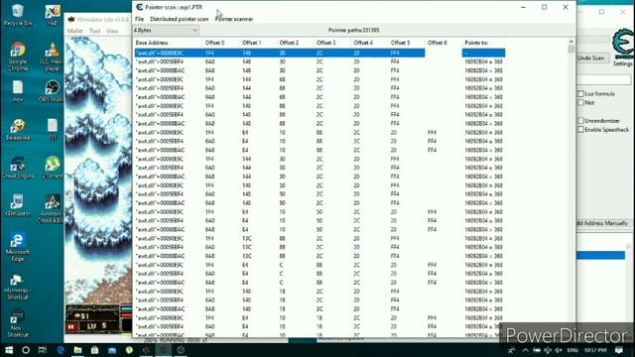Launch VLC media player desktop icon
The image size is (635, 357).
coord(52,57)
